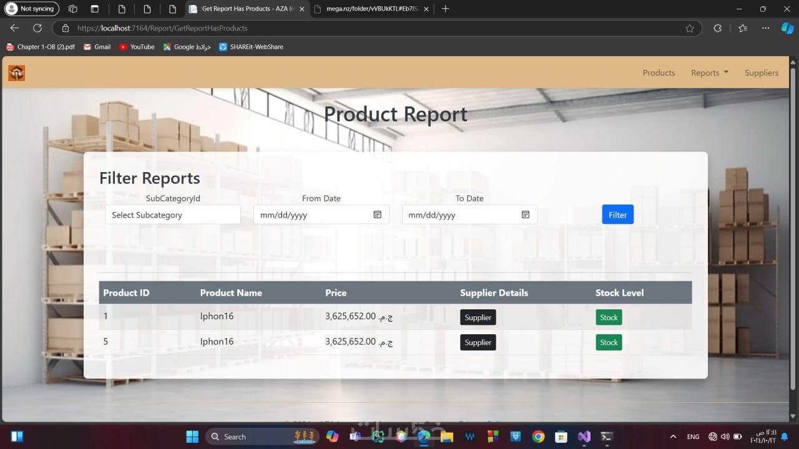Open Edge Settings and more menu

coord(766,28)
